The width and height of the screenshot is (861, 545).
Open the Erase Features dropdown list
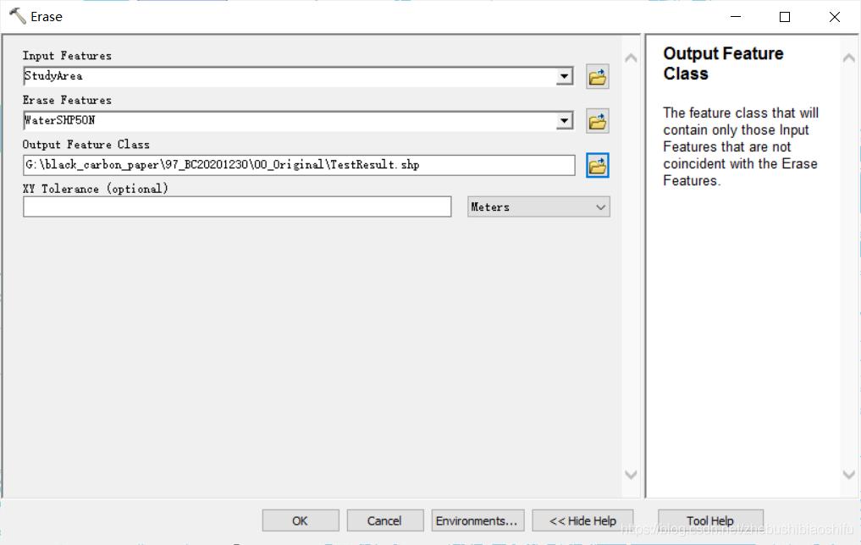pyautogui.click(x=564, y=121)
